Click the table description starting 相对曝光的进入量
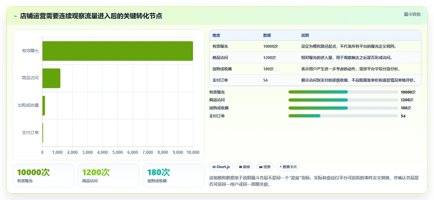This screenshot has height=200, width=434. pyautogui.click(x=347, y=58)
